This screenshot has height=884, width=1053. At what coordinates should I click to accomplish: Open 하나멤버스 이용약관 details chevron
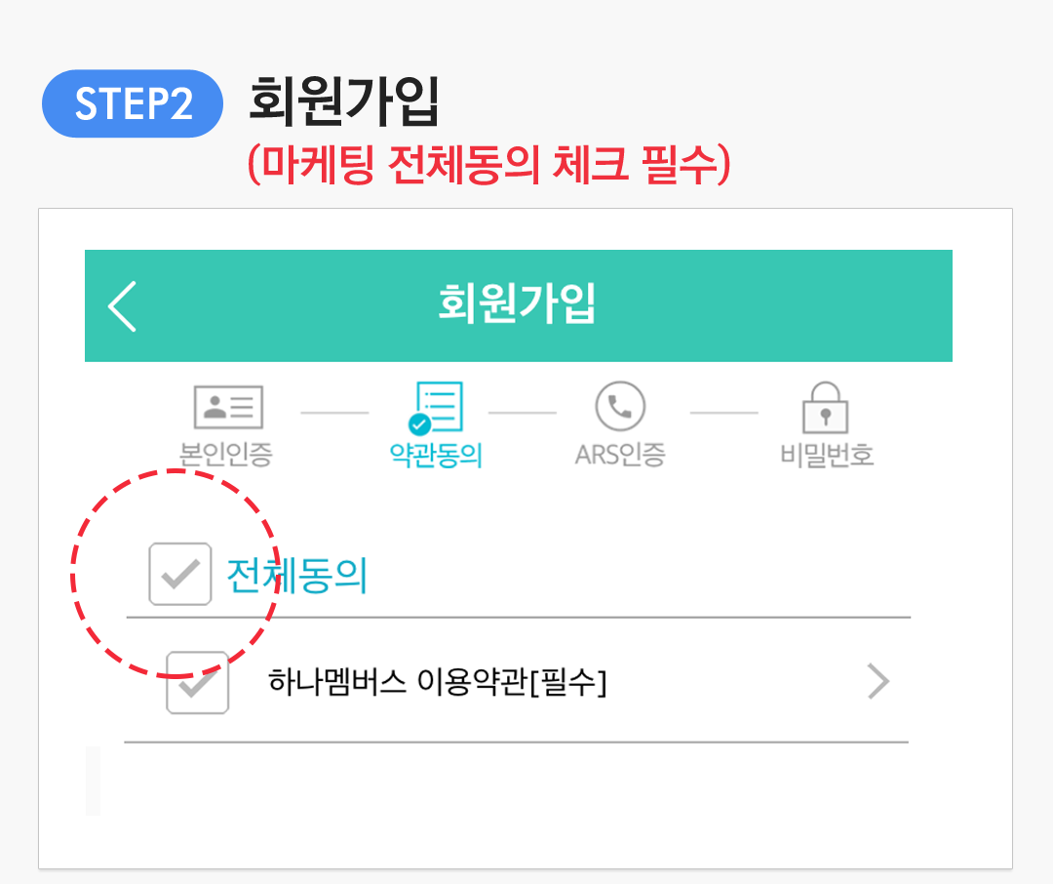tap(878, 682)
